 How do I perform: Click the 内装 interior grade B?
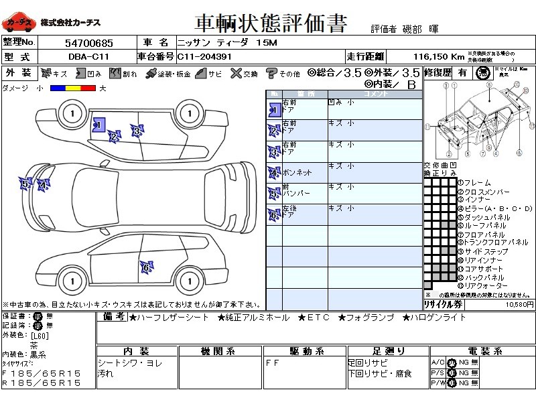click(x=411, y=84)
